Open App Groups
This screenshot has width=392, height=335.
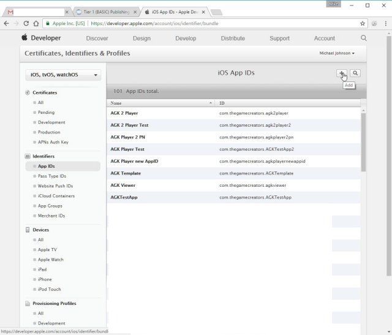point(50,206)
